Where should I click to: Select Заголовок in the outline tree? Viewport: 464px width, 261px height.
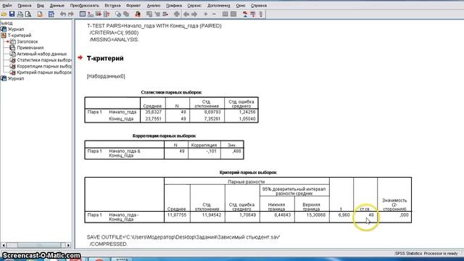(x=28, y=42)
